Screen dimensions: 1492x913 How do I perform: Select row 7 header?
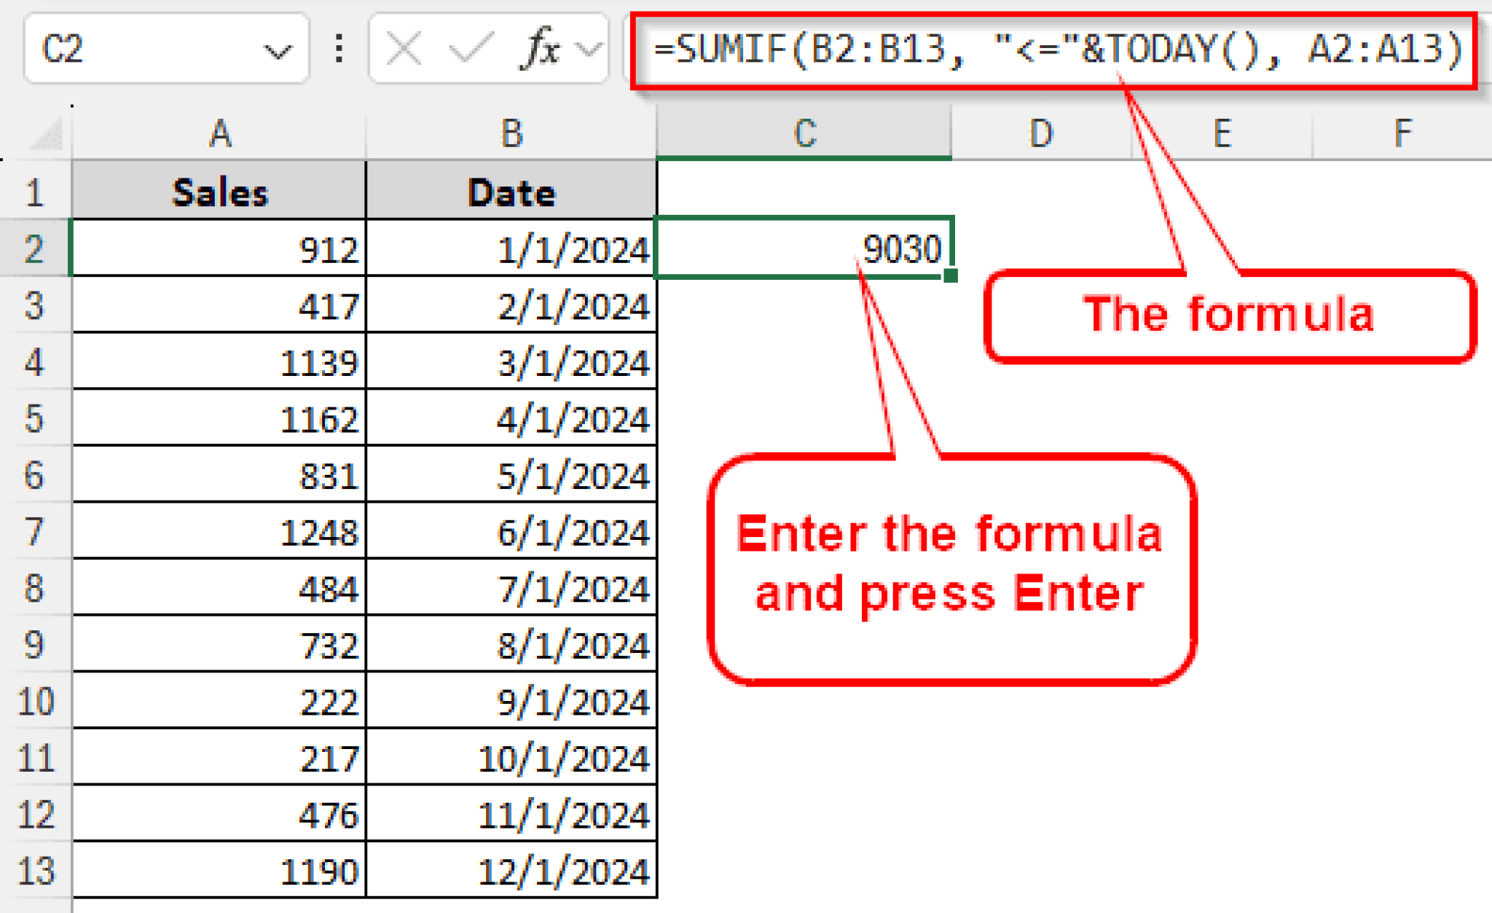pos(34,531)
